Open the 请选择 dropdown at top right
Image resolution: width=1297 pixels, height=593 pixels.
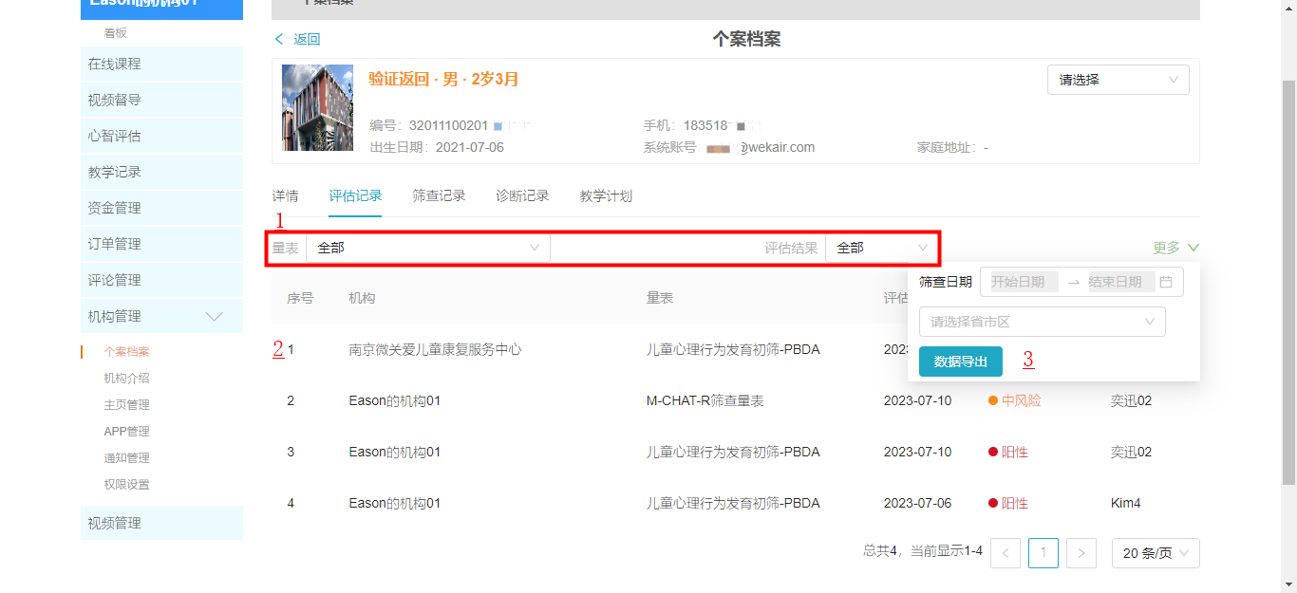[1118, 80]
